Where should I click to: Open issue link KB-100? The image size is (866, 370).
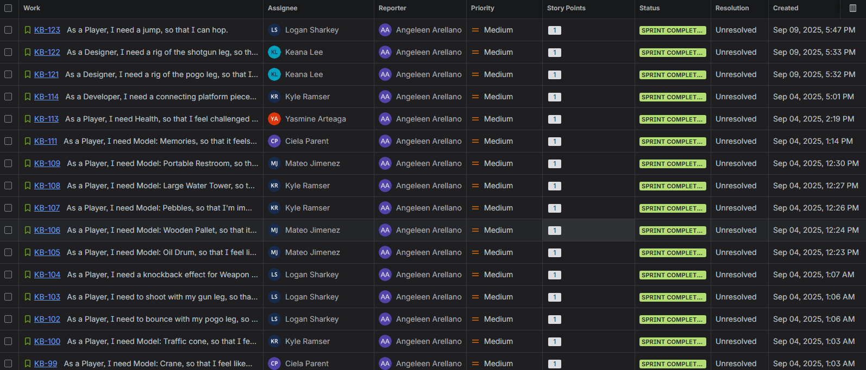point(47,341)
